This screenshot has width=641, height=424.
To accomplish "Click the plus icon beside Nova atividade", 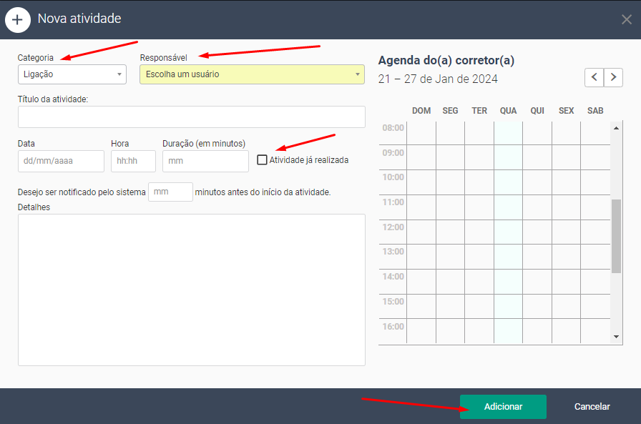I will 17,19.
